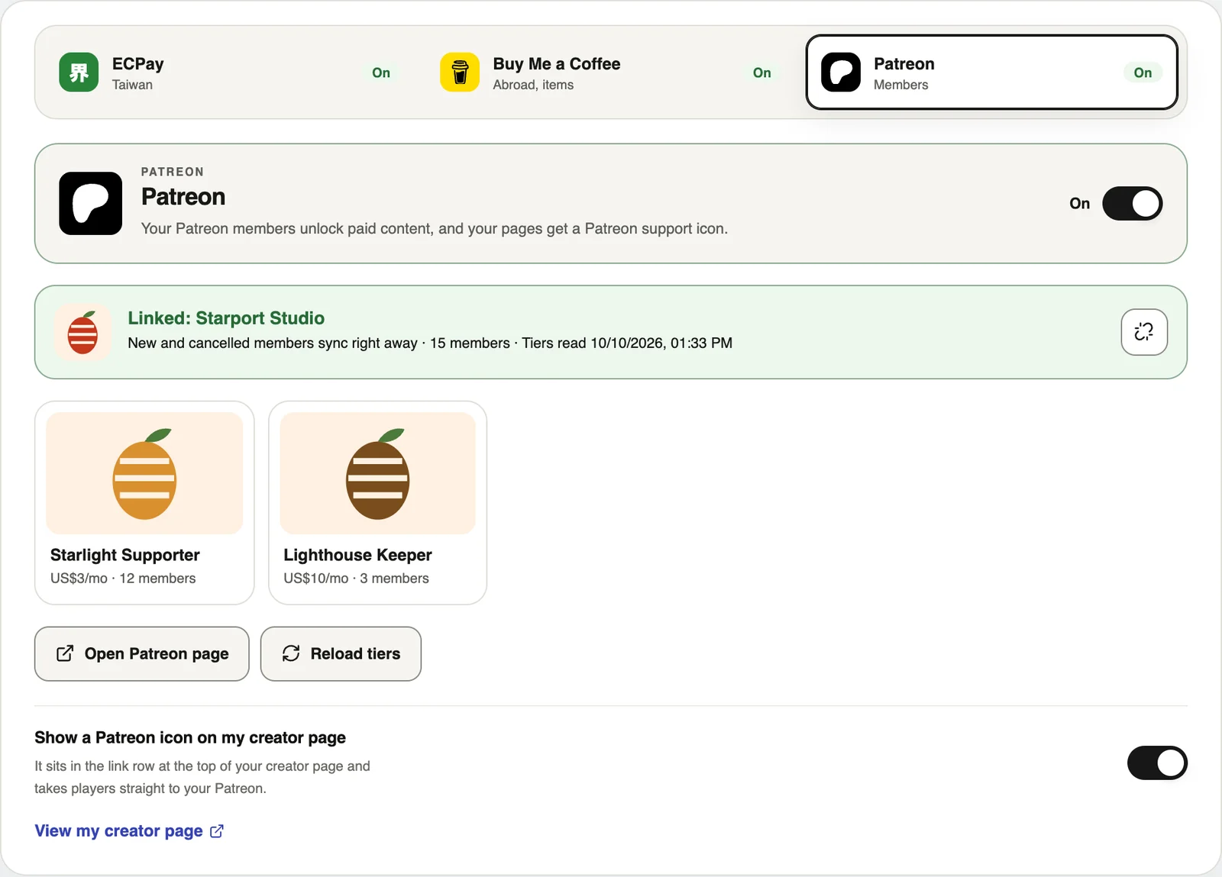Click the sync status line with 15 members
Screen dimensions: 1222x877
point(430,343)
